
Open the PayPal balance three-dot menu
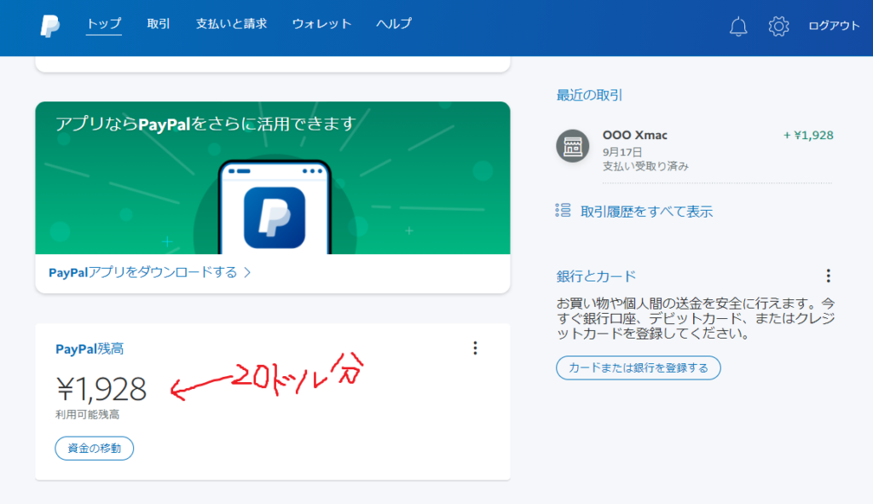pyautogui.click(x=475, y=348)
